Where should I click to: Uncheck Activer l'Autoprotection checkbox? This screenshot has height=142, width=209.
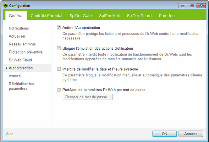click(59, 27)
